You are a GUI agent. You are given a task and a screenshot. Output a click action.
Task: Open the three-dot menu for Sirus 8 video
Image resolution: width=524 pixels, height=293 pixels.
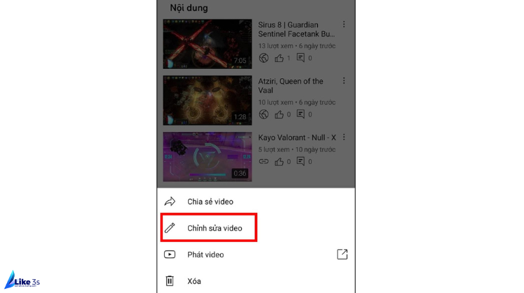click(344, 24)
